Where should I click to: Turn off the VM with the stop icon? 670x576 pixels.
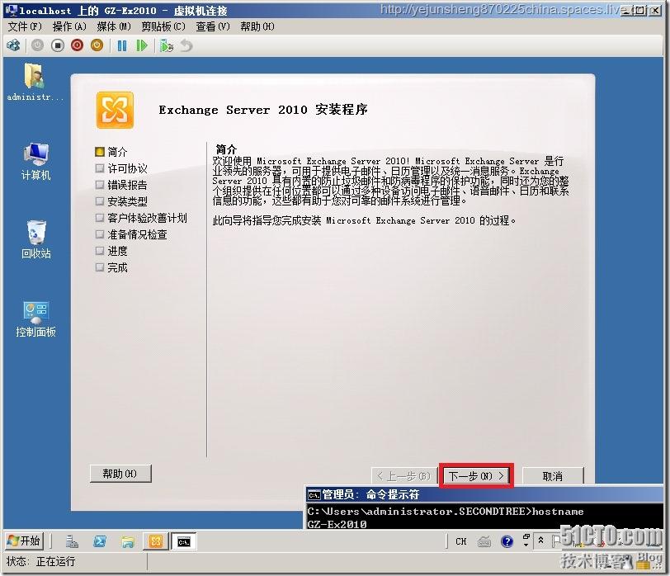(x=57, y=45)
